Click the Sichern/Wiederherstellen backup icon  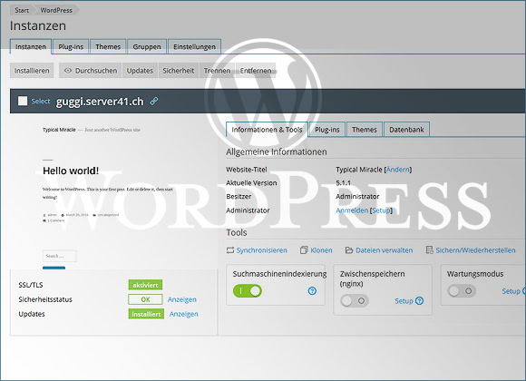tap(429, 250)
